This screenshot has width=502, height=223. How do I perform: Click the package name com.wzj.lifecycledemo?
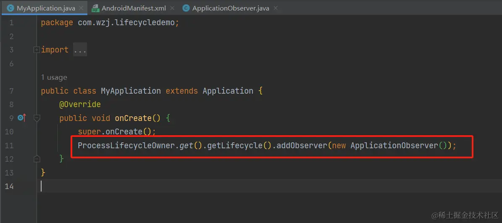click(x=126, y=23)
